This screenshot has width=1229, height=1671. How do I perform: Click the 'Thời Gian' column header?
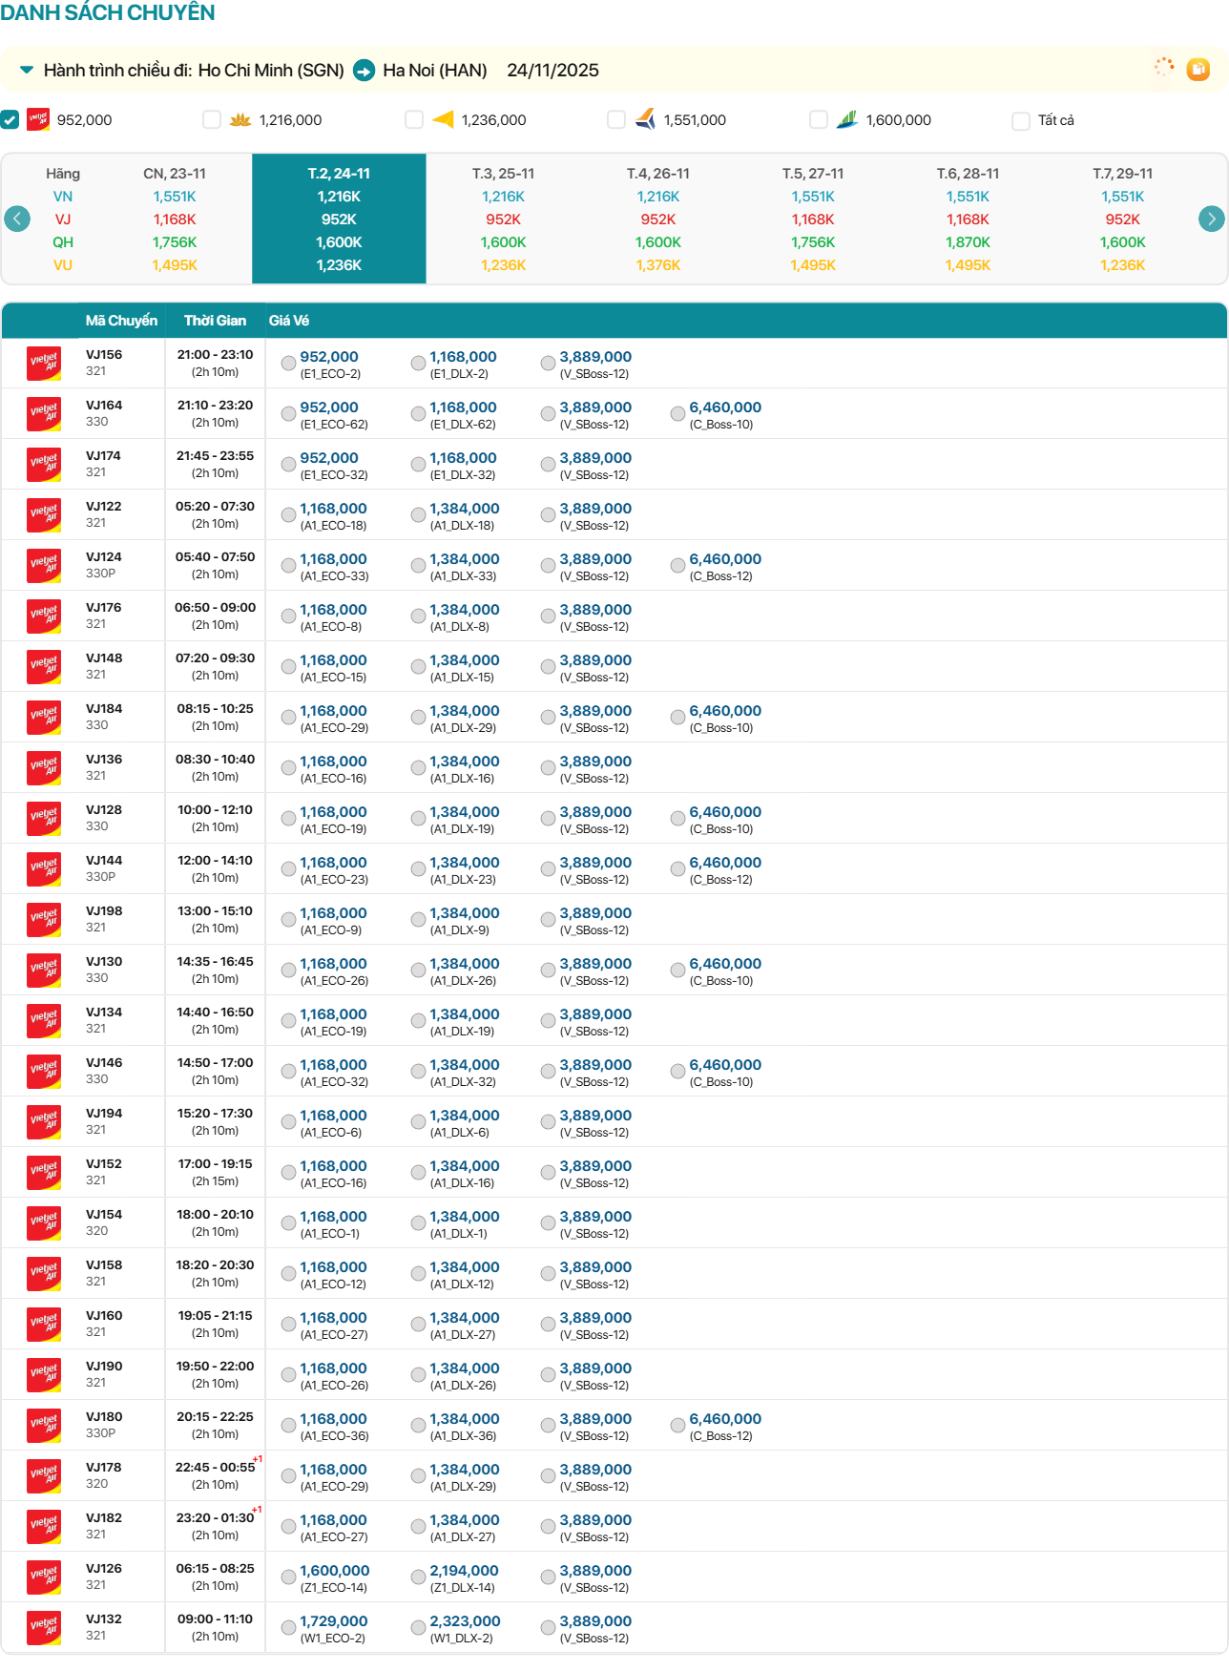(215, 321)
